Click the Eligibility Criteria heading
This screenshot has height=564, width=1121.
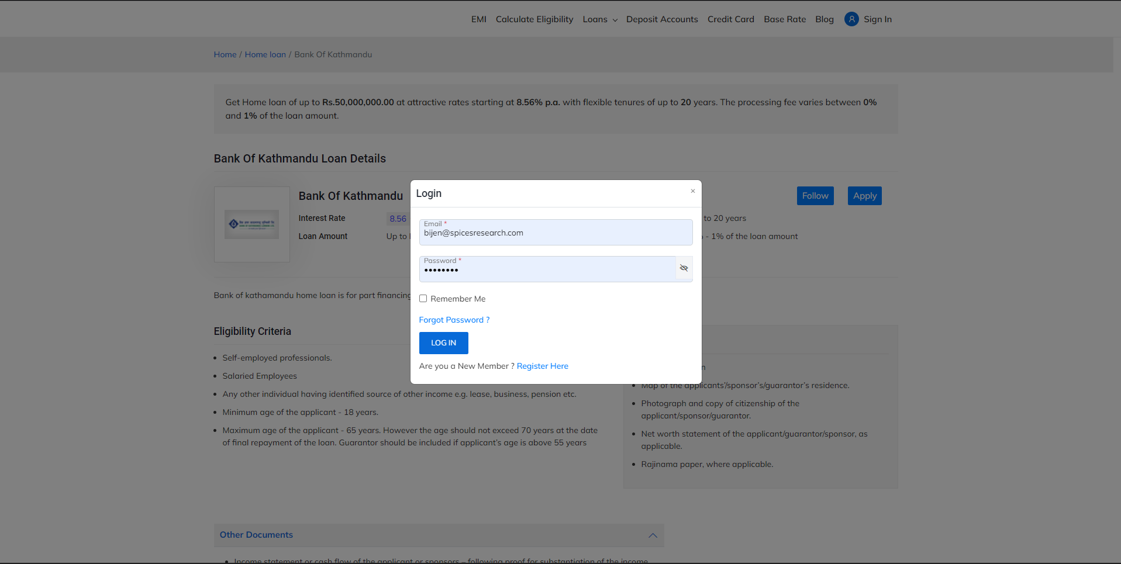(x=253, y=331)
